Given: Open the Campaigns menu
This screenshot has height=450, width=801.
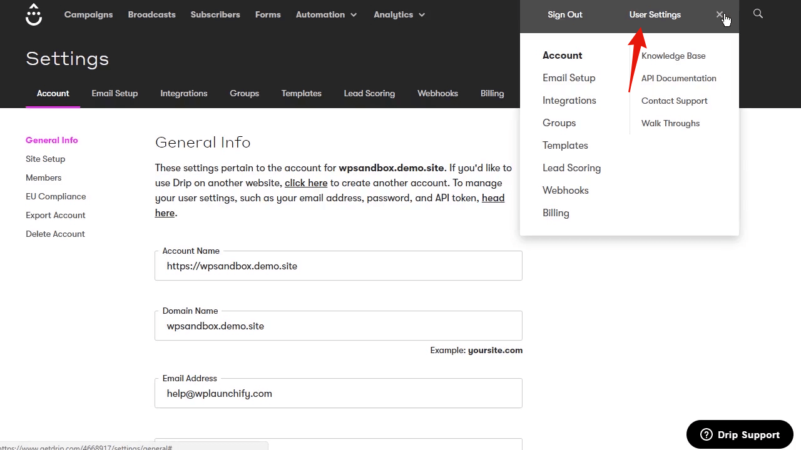Looking at the screenshot, I should (x=88, y=14).
